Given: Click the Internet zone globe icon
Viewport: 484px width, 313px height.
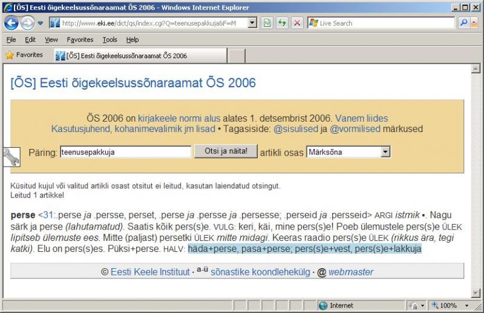Looking at the screenshot, I should 323,306.
